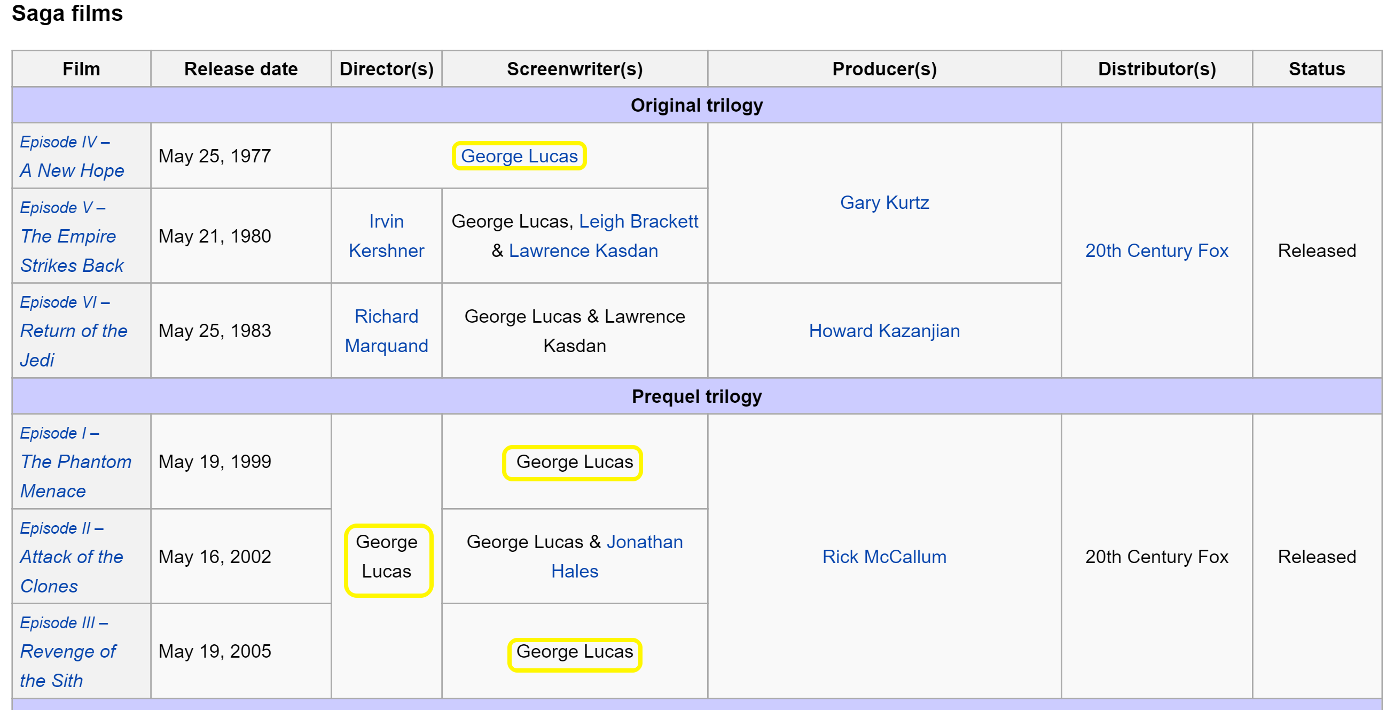Select the May 19, 1999 release date cell
Screen dimensions: 1394x710
point(241,462)
